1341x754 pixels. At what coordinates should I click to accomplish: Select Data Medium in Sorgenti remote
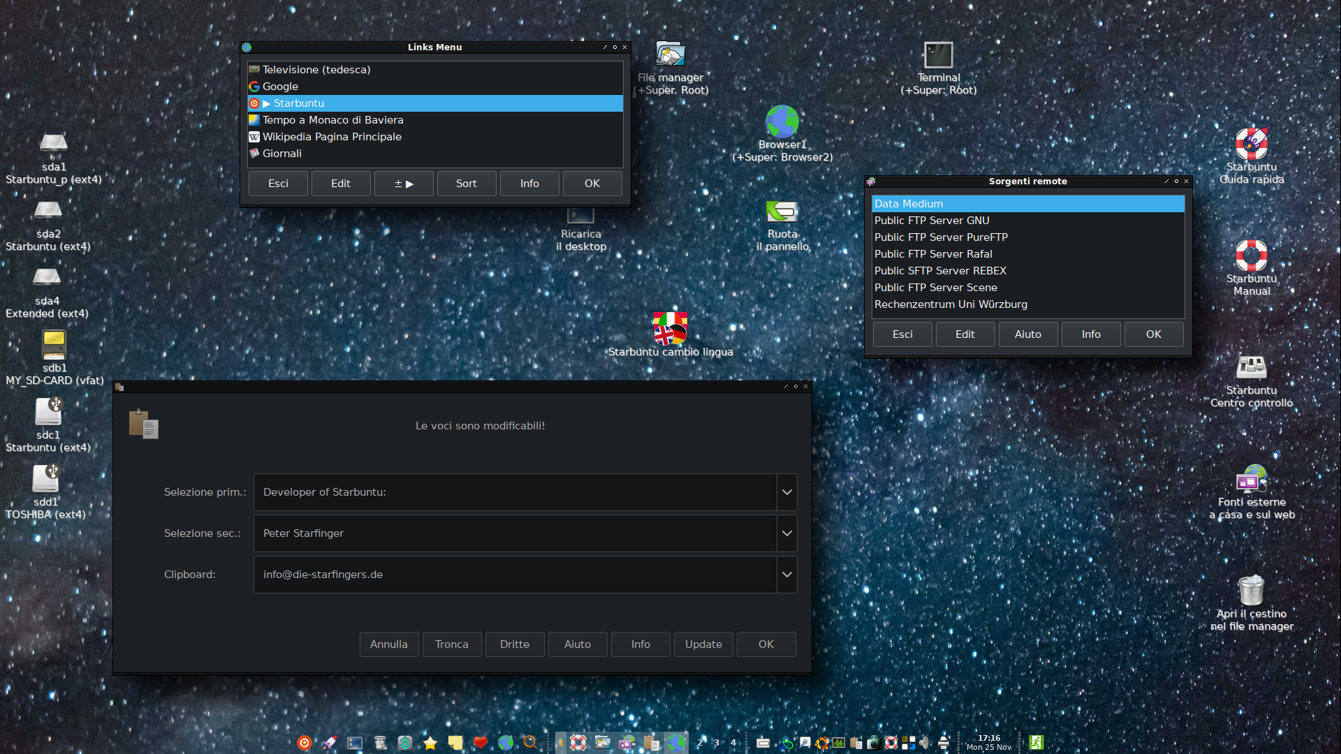point(1028,204)
